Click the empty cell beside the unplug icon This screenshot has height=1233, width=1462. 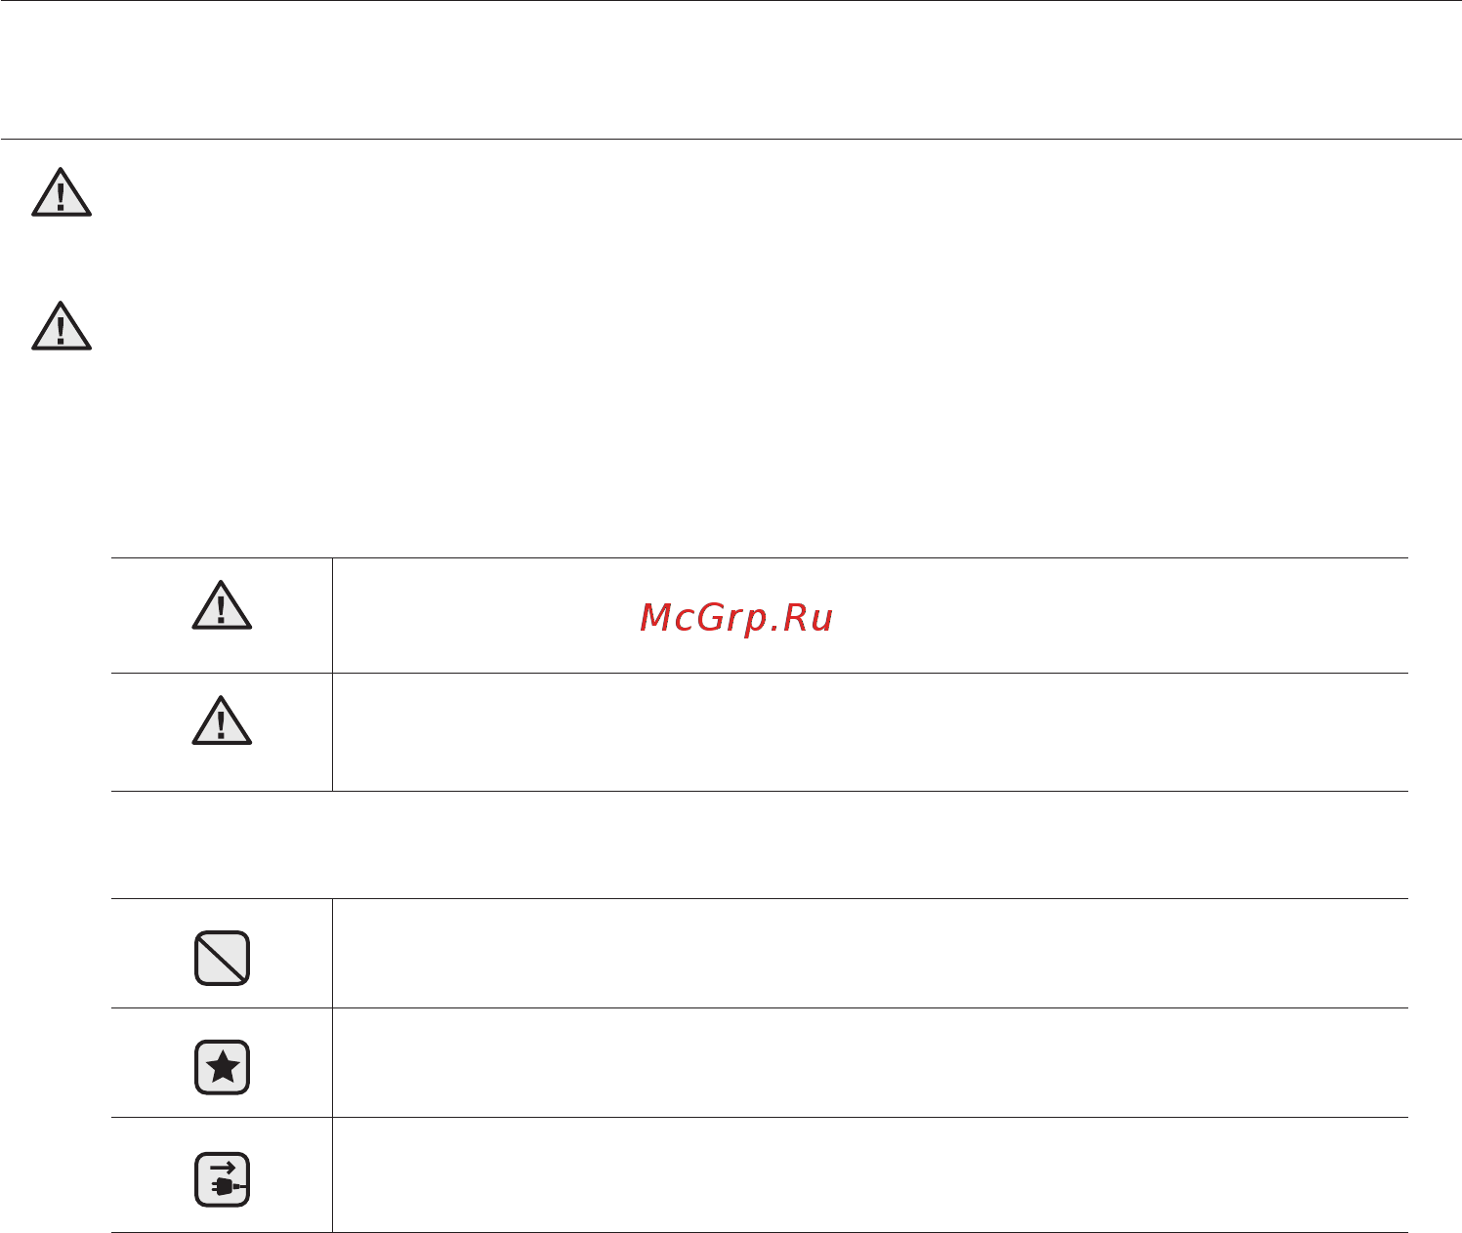point(870,1174)
